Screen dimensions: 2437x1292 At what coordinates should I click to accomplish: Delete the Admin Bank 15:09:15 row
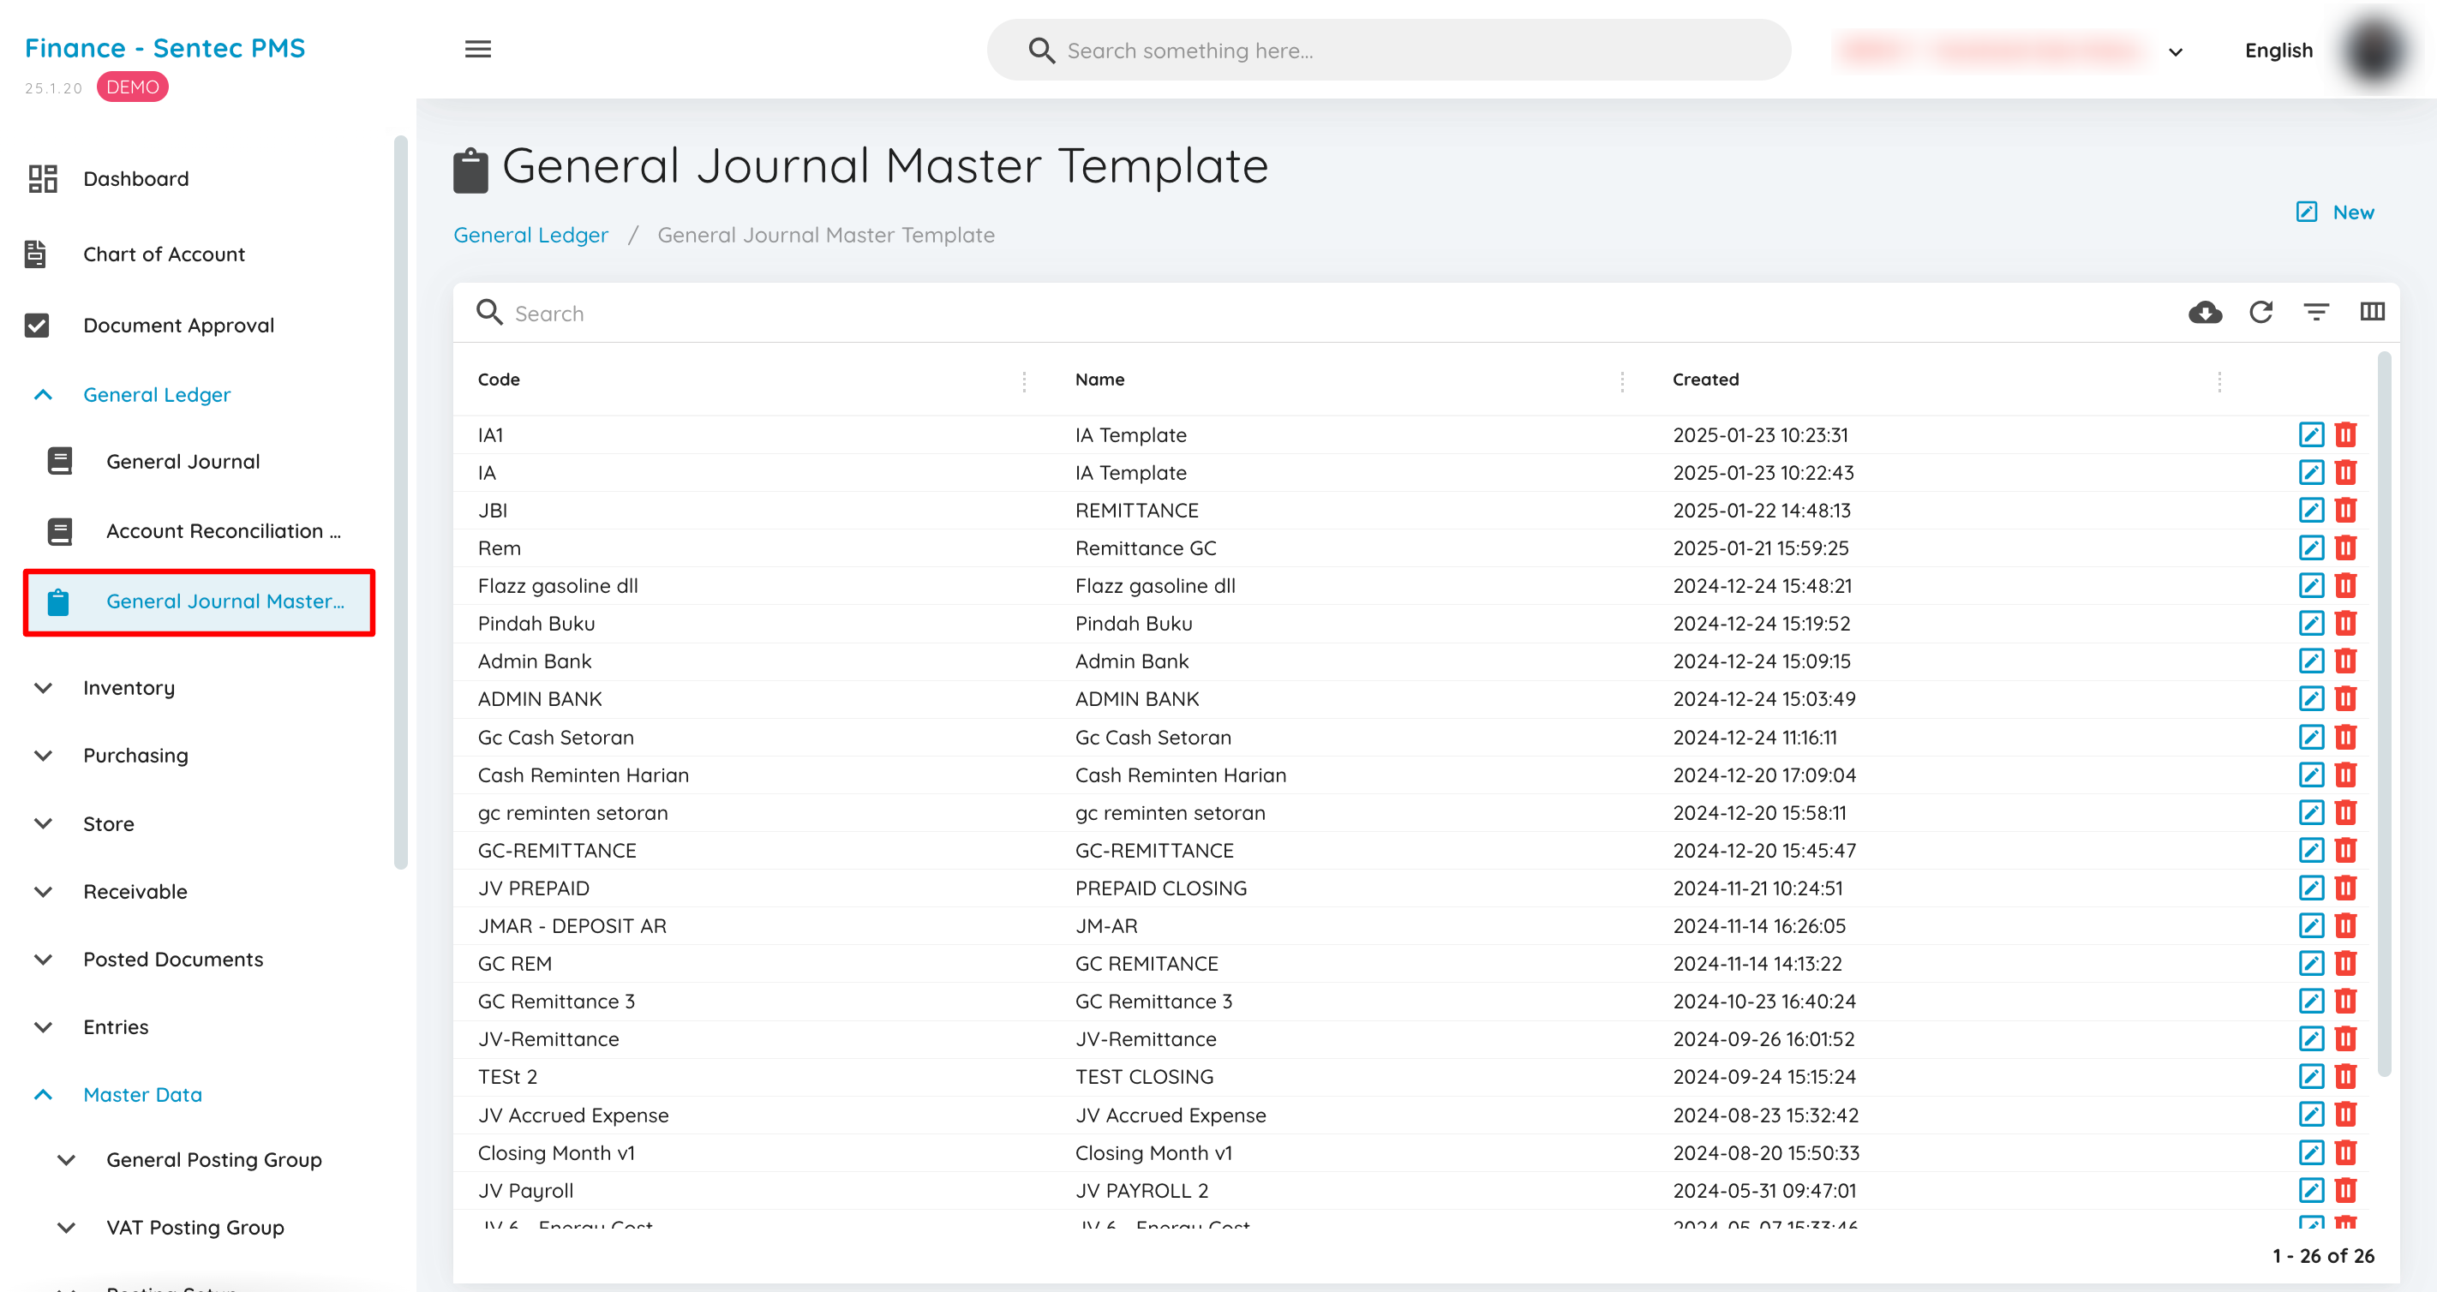pyautogui.click(x=2345, y=661)
